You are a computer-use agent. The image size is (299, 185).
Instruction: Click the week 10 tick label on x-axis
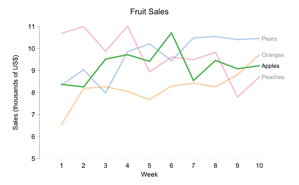click(259, 165)
